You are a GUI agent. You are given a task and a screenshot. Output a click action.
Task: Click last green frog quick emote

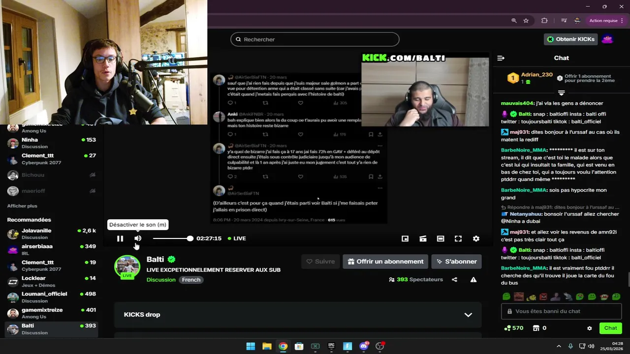coord(616,296)
